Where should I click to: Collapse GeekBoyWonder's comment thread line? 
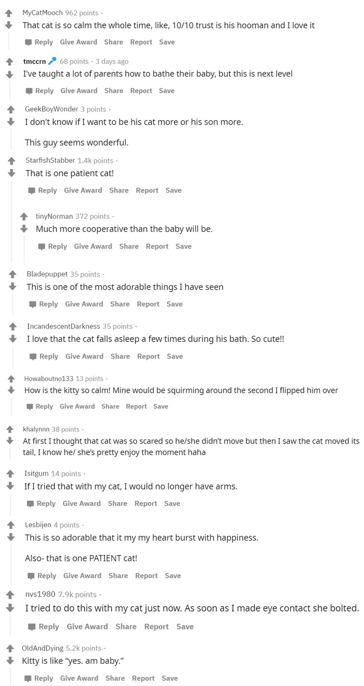12,139
